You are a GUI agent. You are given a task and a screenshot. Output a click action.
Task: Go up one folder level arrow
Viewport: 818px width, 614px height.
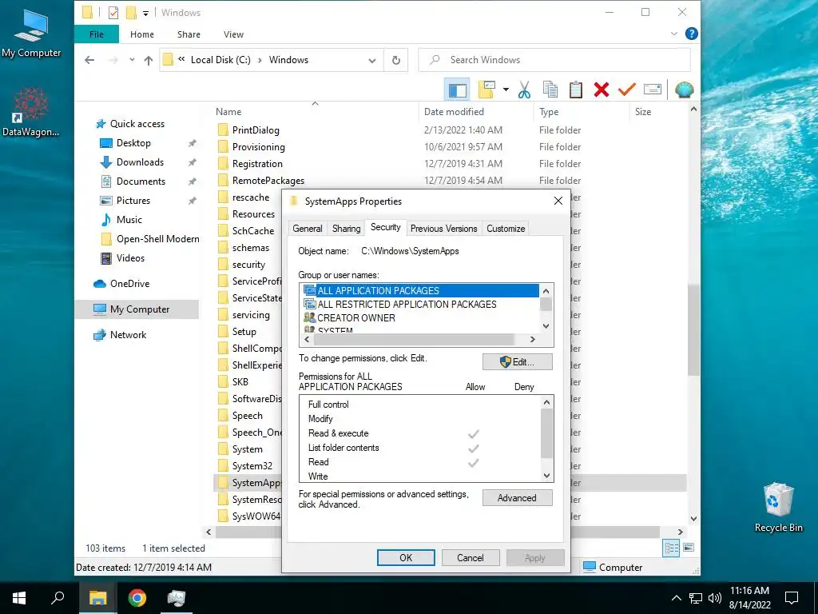tap(149, 60)
